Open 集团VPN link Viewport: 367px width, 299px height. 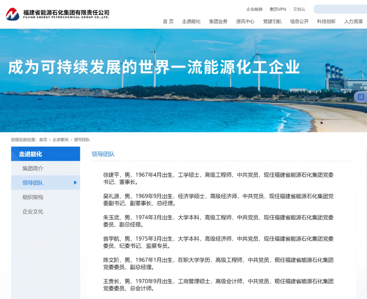277,9
